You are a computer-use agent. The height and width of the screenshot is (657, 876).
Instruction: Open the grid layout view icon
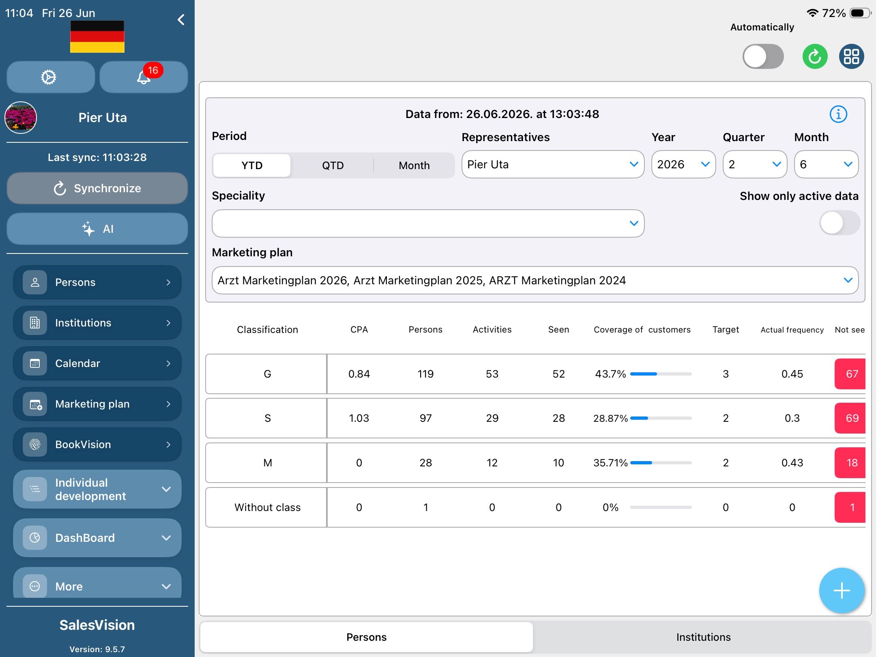click(x=851, y=56)
